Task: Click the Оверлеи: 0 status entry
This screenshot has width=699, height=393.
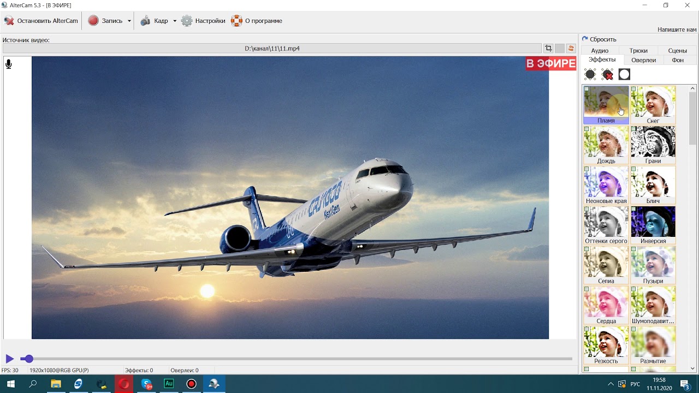Action: tap(185, 370)
